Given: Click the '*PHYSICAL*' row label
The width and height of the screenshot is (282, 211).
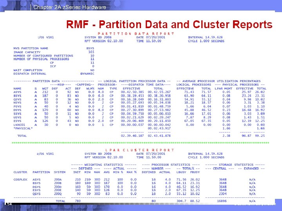Looking at the screenshot, I should tap(23, 129).
